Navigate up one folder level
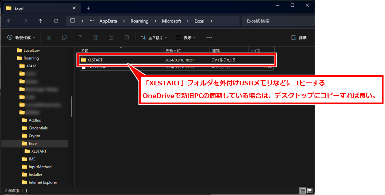 pos(40,21)
